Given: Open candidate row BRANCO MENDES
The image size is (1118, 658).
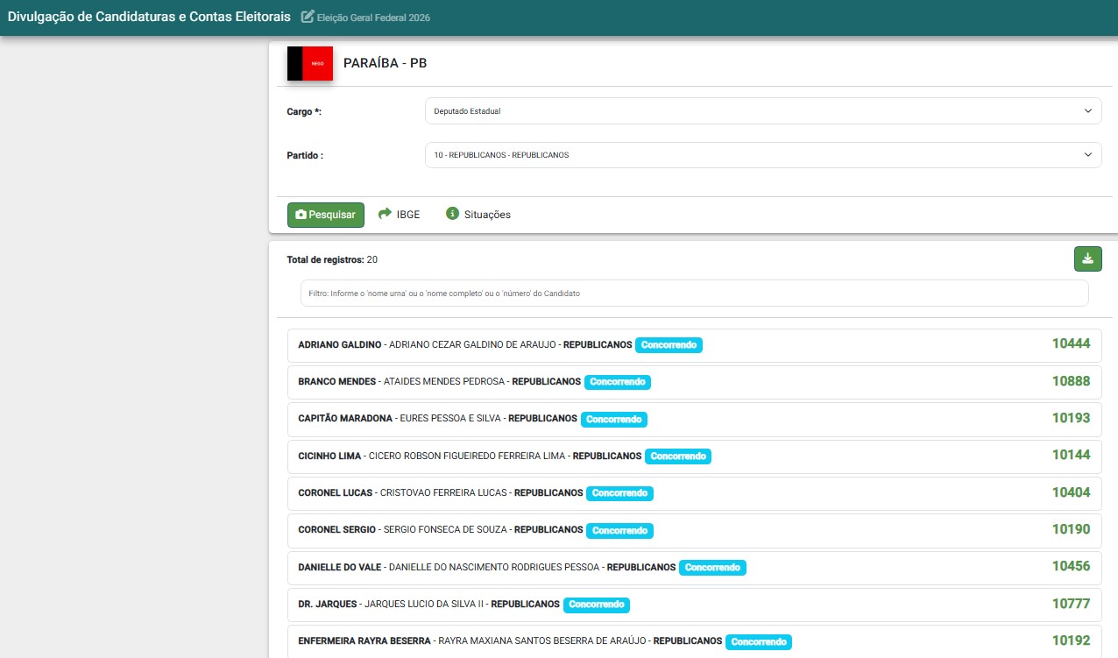Looking at the screenshot, I should pos(694,382).
